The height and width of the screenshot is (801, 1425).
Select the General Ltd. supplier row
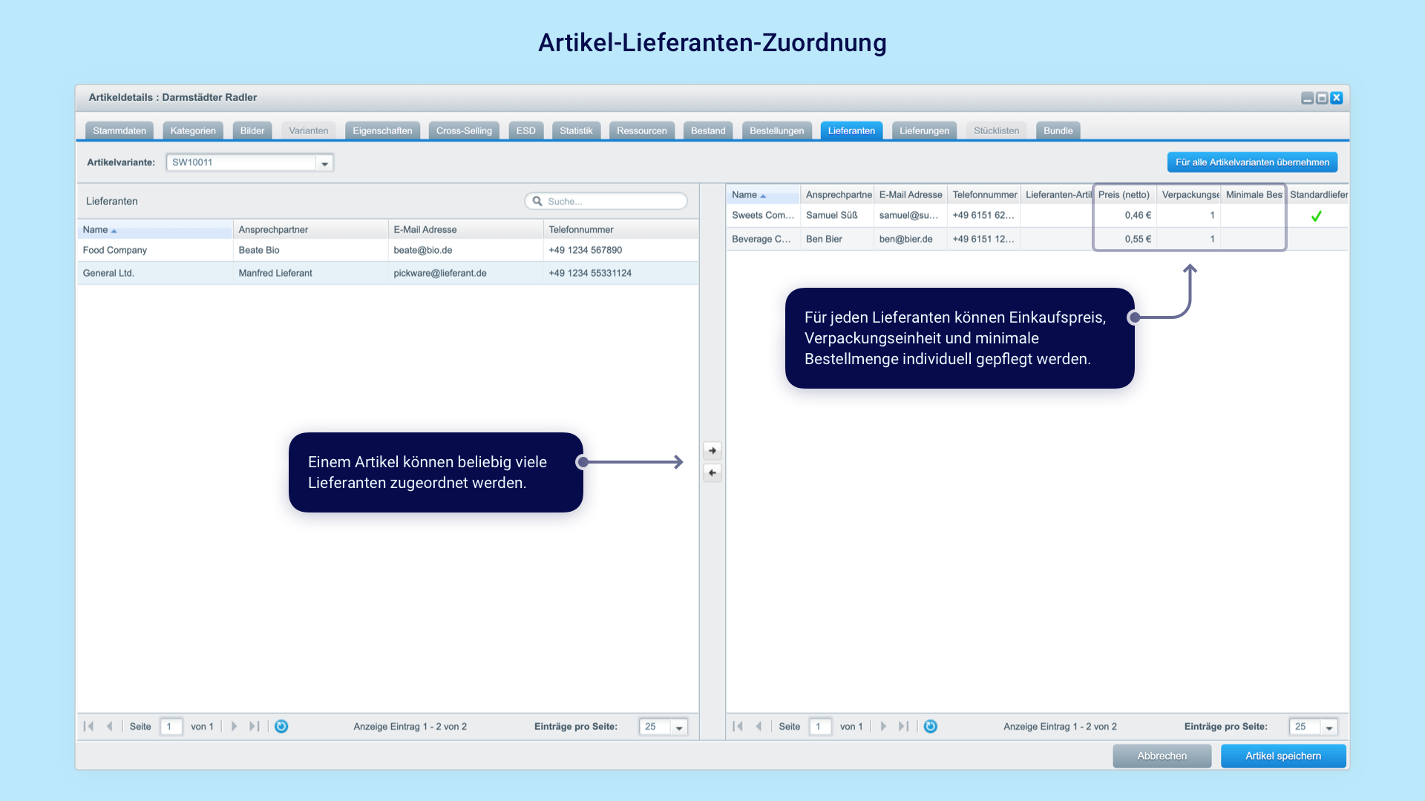click(x=387, y=273)
